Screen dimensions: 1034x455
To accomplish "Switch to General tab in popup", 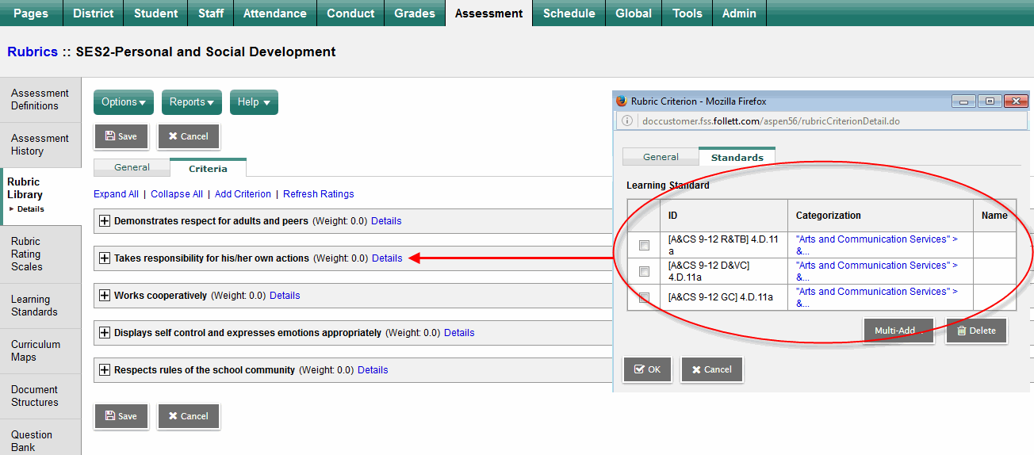I will point(661,157).
